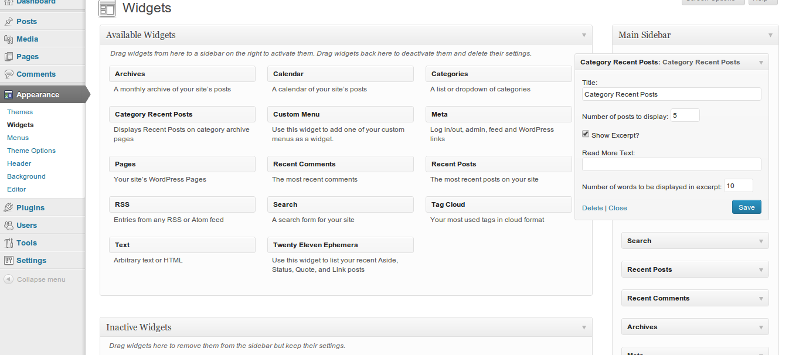
Task: Click the Users icon in admin menu
Action: 8,226
